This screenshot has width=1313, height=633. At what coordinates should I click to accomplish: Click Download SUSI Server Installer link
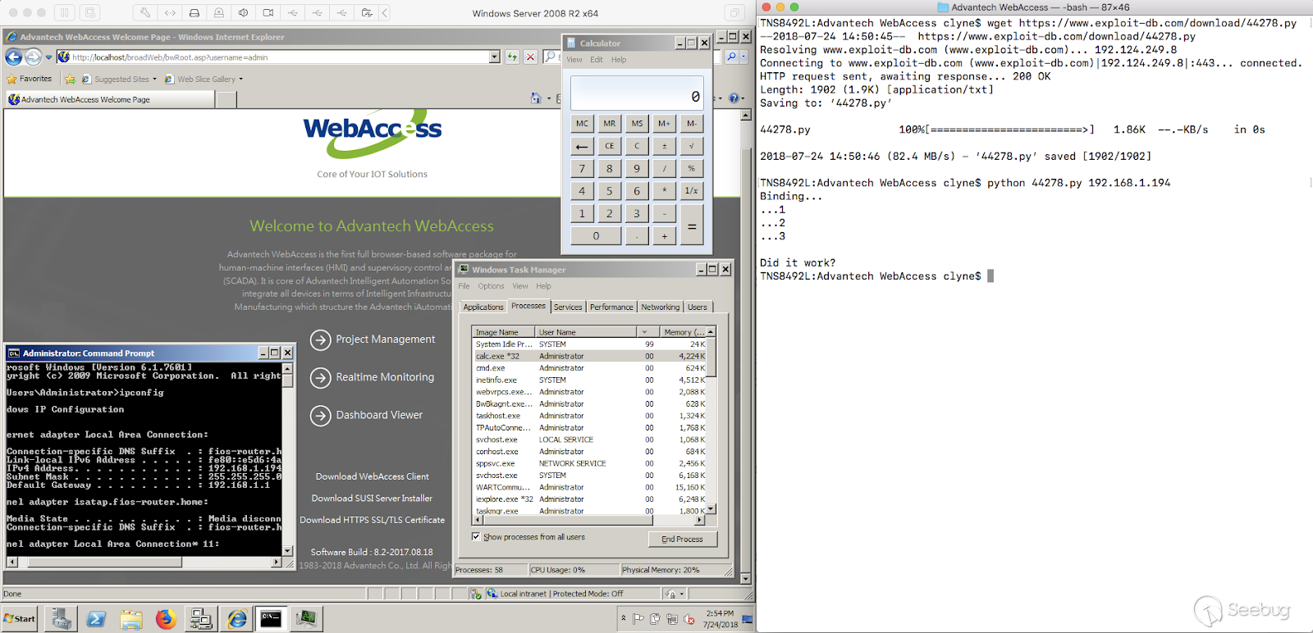tap(372, 499)
